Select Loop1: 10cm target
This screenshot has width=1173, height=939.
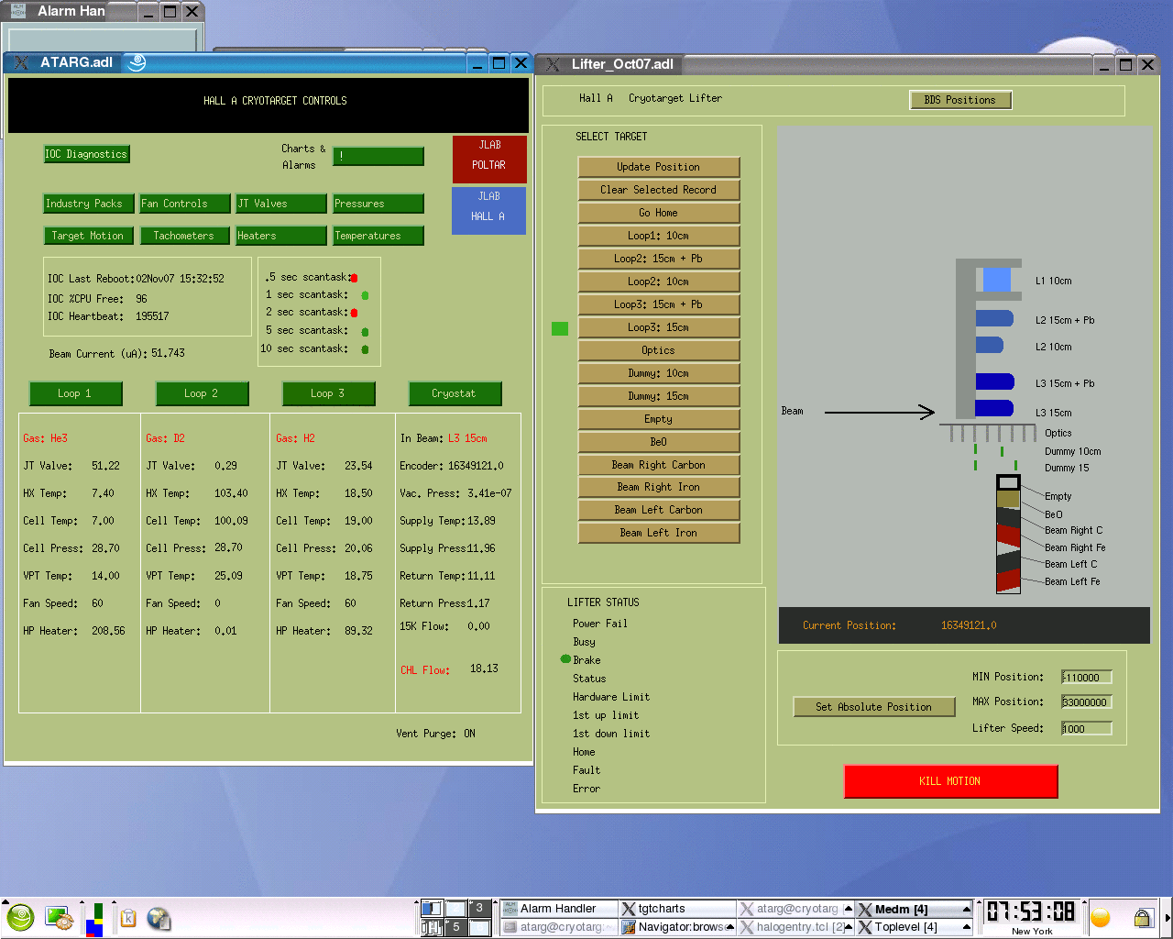tap(659, 236)
